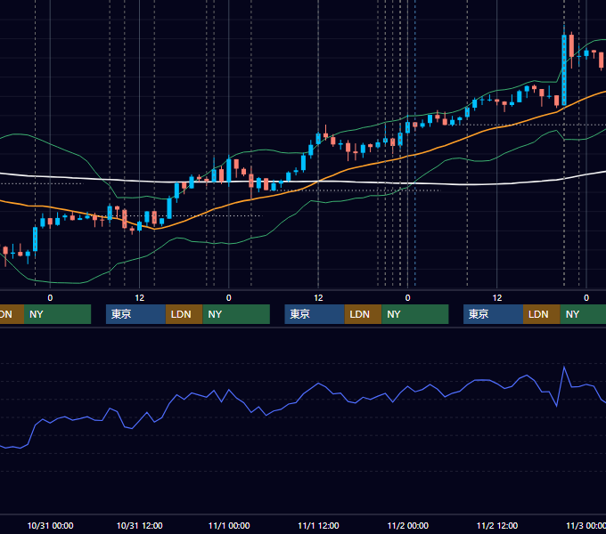Image resolution: width=606 pixels, height=534 pixels.
Task: Click the 11/2 12:00 time axis label
Action: pyautogui.click(x=497, y=525)
